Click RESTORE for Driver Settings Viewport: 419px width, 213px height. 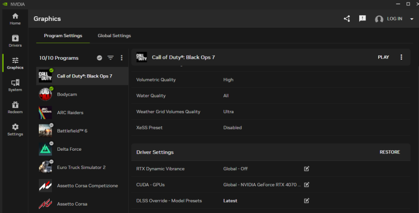(389, 152)
